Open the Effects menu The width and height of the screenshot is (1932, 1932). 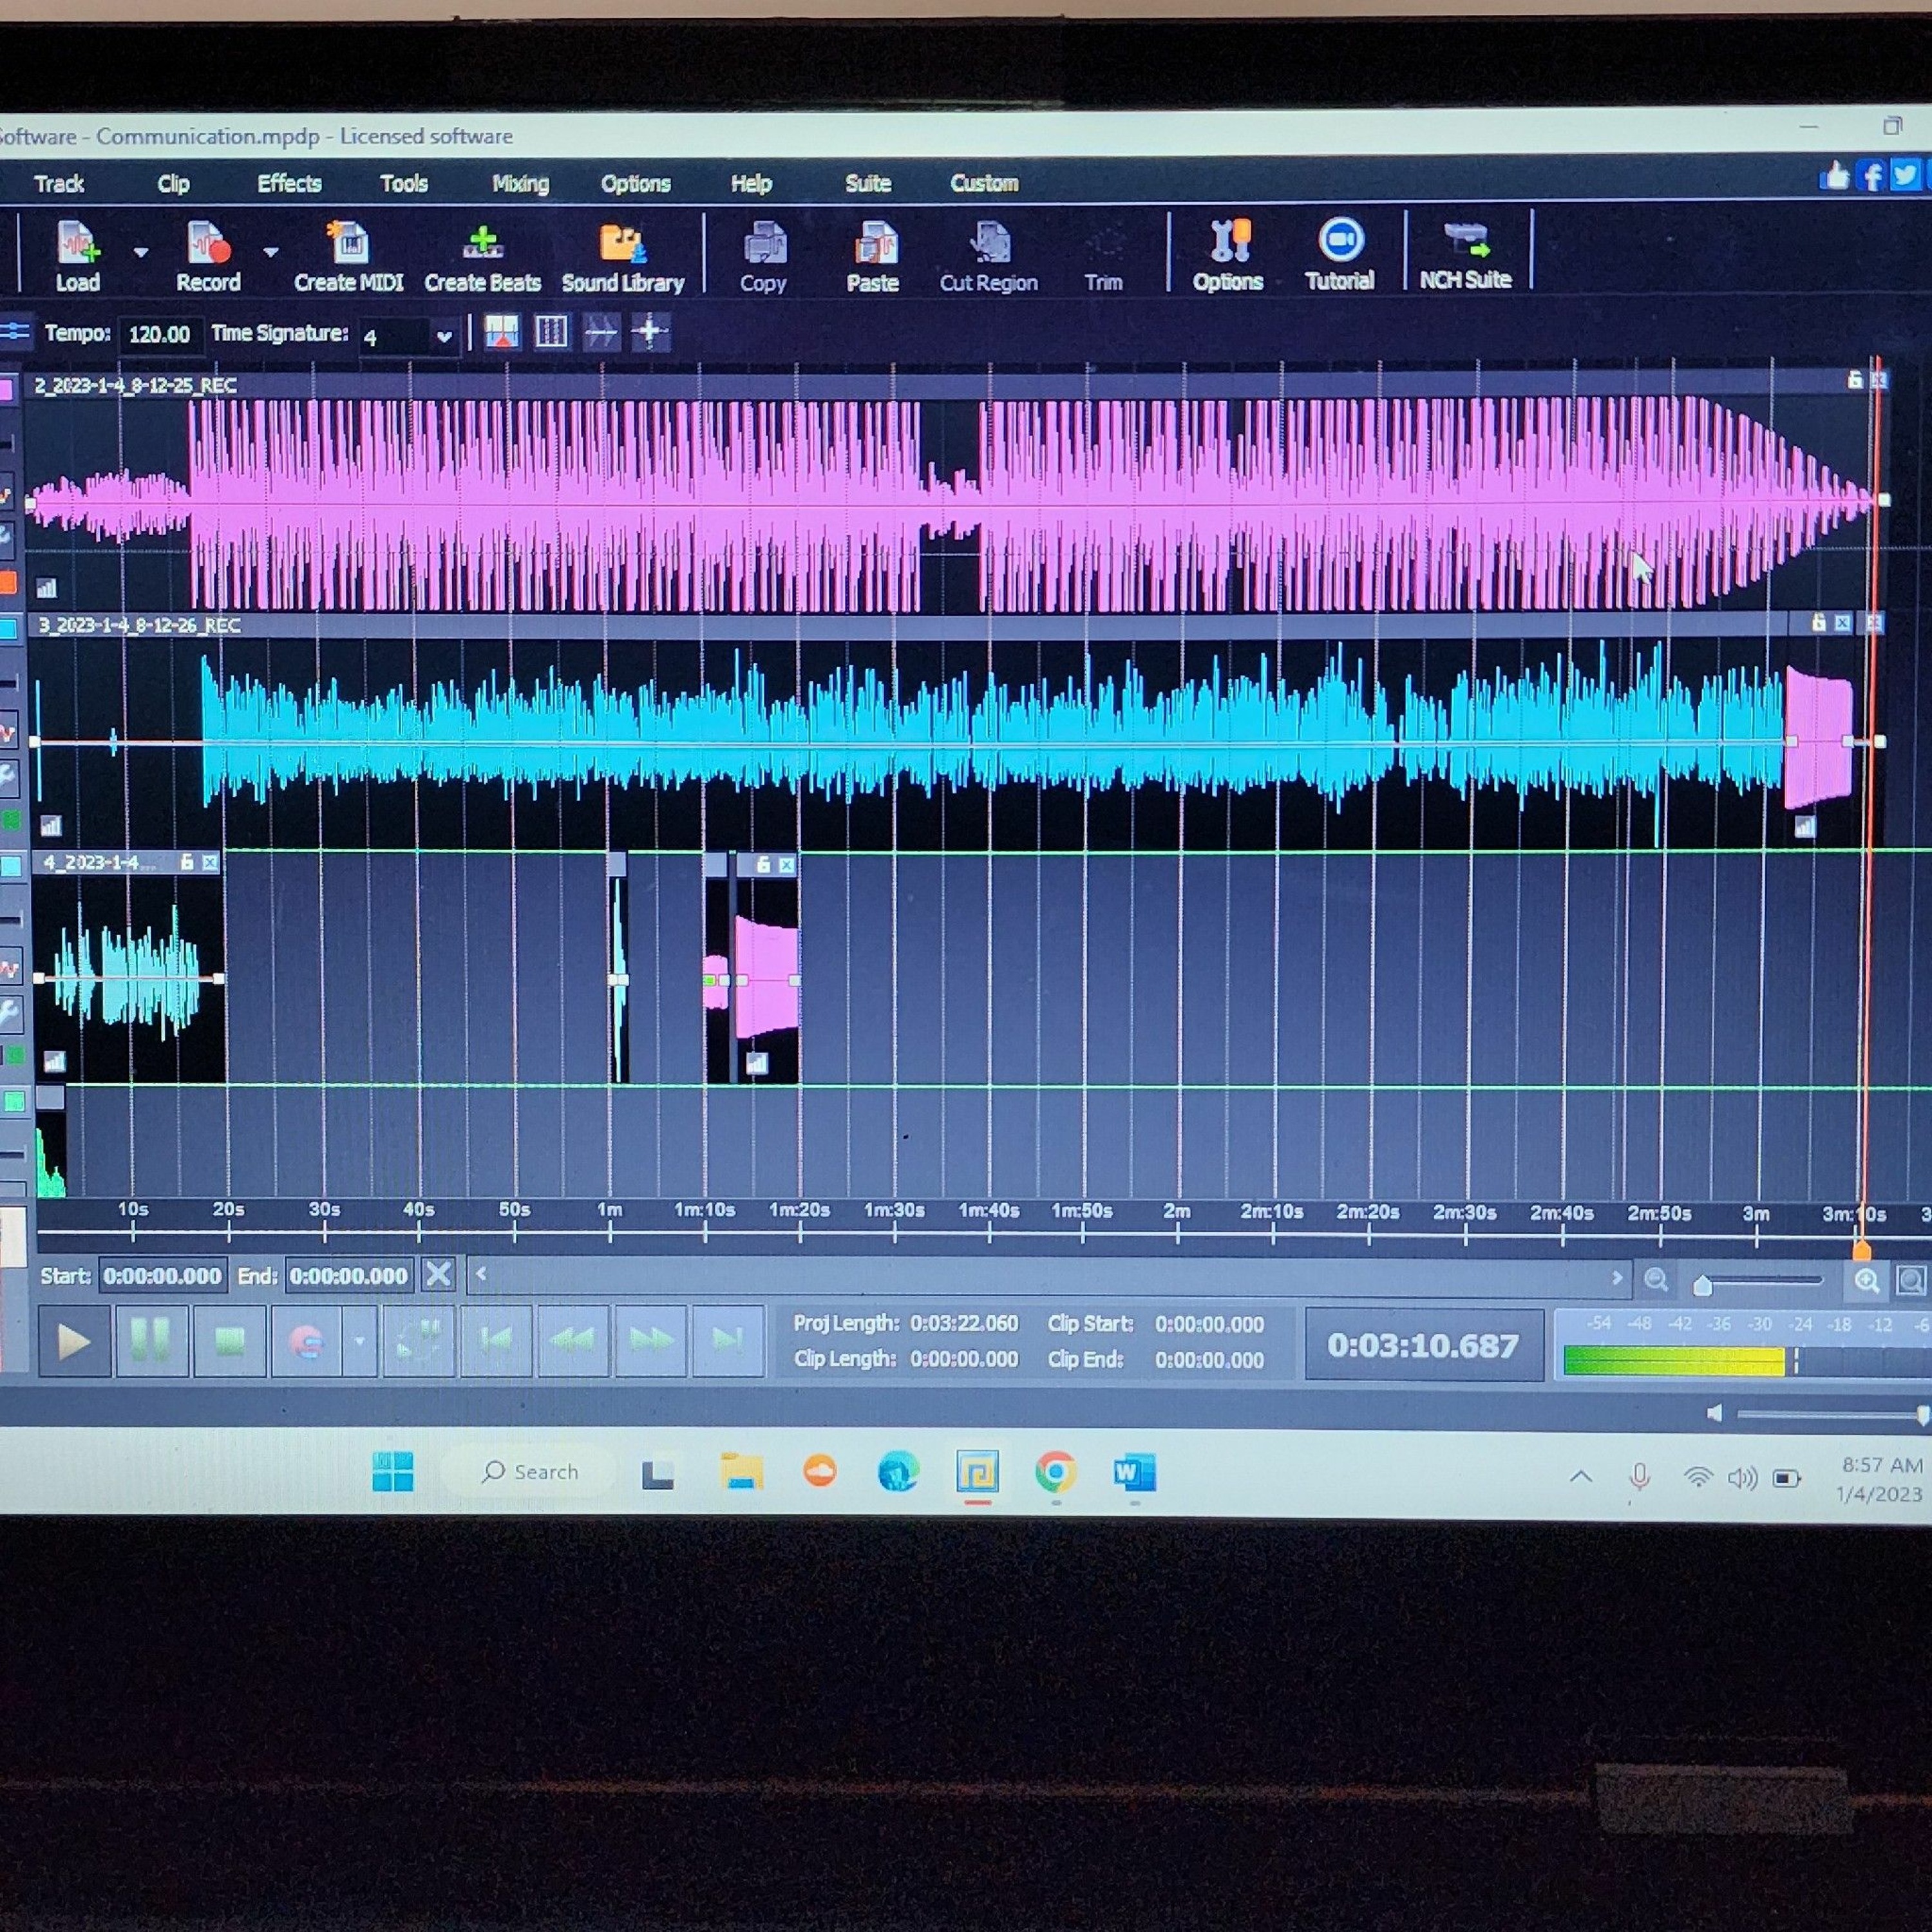click(289, 184)
